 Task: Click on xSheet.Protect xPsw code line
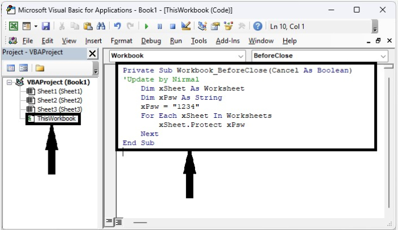(201, 125)
